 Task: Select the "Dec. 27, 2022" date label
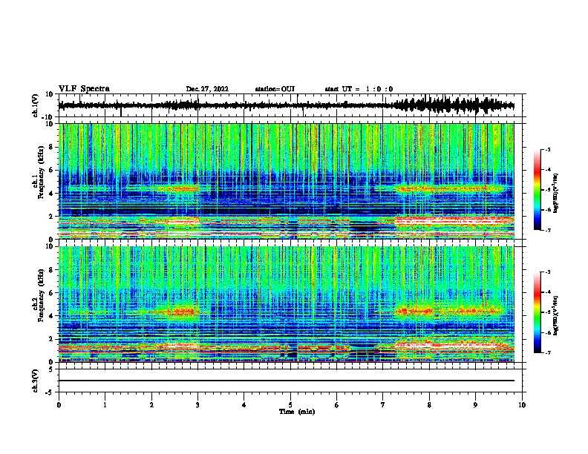point(207,89)
